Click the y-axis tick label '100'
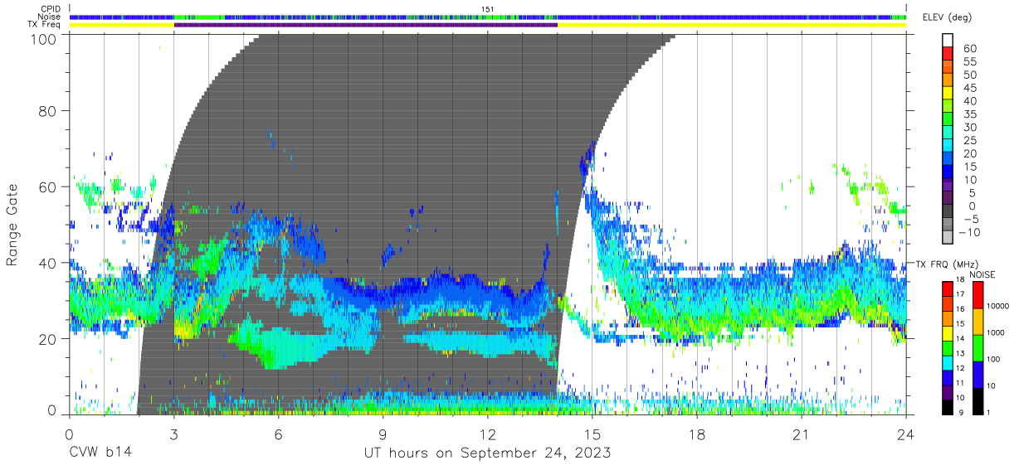1019x470 pixels. pyautogui.click(x=45, y=39)
